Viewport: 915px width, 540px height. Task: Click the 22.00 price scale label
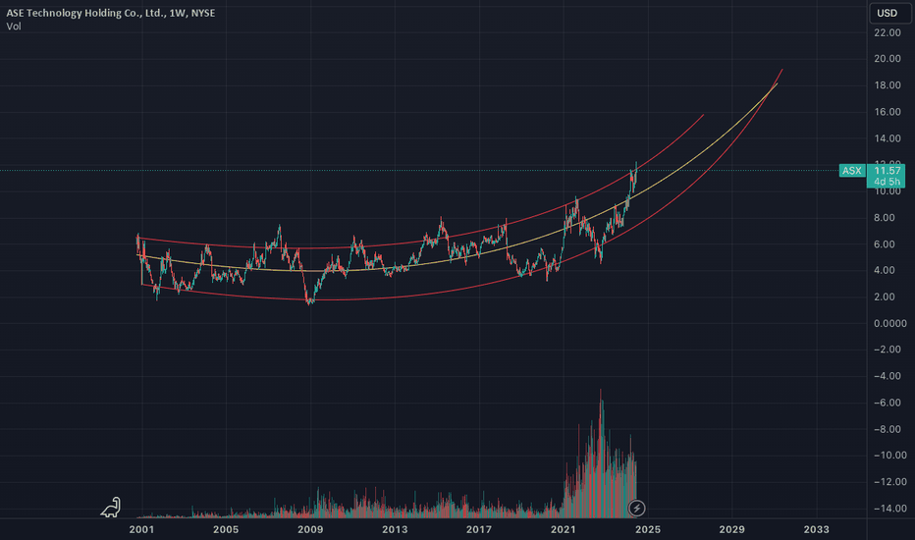[887, 32]
